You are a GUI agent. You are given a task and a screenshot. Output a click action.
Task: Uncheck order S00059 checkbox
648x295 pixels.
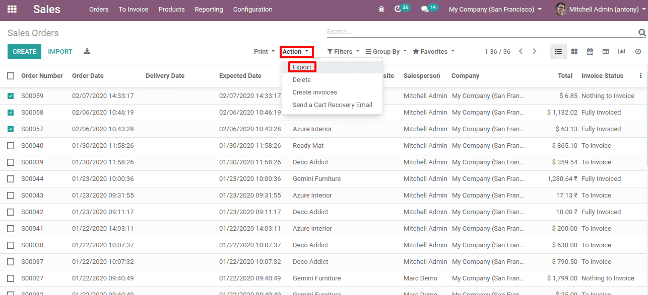(11, 96)
